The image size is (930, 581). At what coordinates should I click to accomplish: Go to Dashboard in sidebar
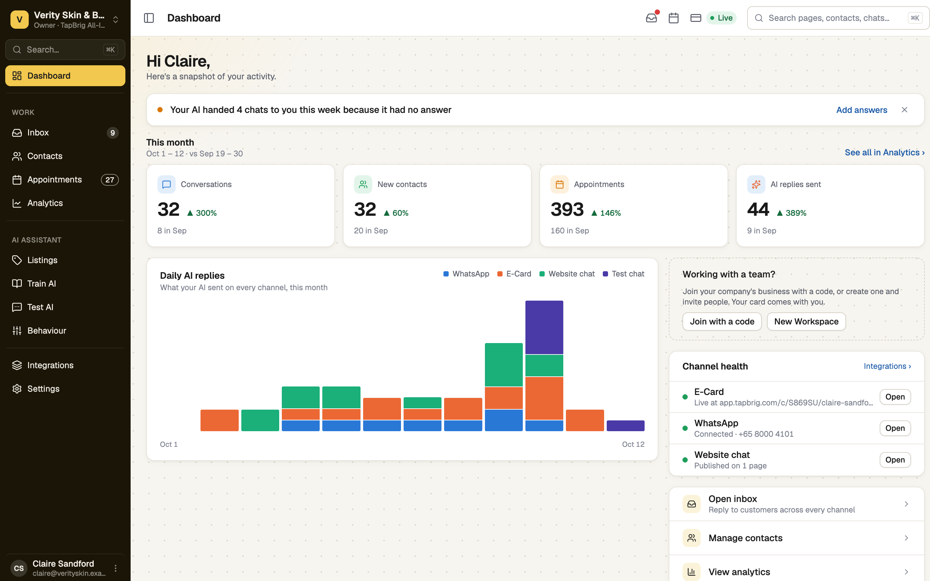click(65, 76)
